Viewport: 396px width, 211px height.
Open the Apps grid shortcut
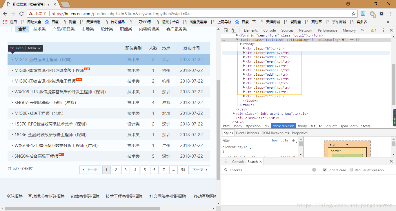pyautogui.click(x=10, y=22)
